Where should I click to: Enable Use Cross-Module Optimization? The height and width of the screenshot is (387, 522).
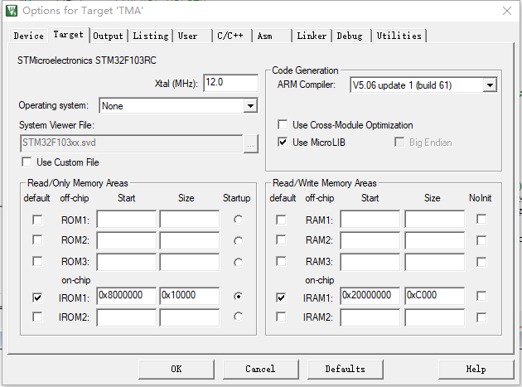point(283,125)
